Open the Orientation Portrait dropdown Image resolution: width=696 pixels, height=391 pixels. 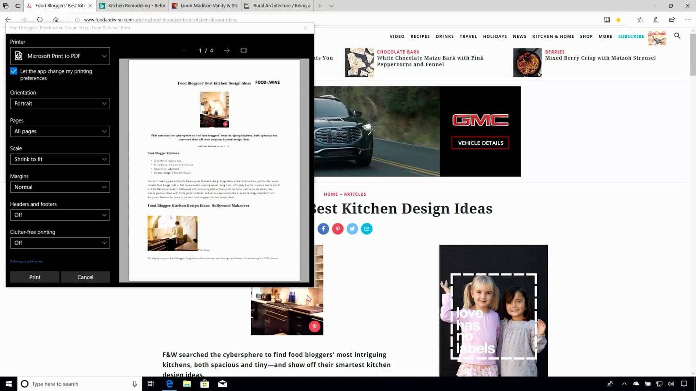click(x=60, y=104)
